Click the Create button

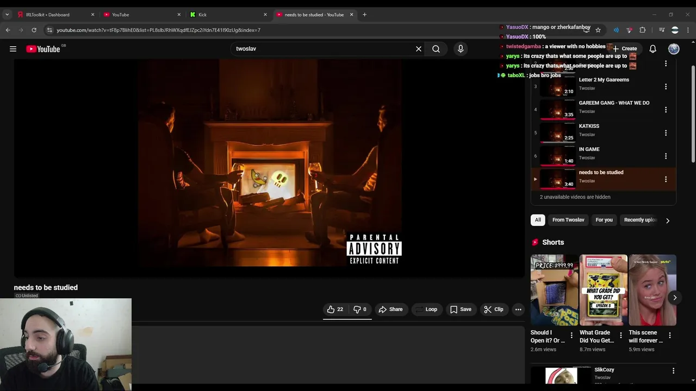625,49
